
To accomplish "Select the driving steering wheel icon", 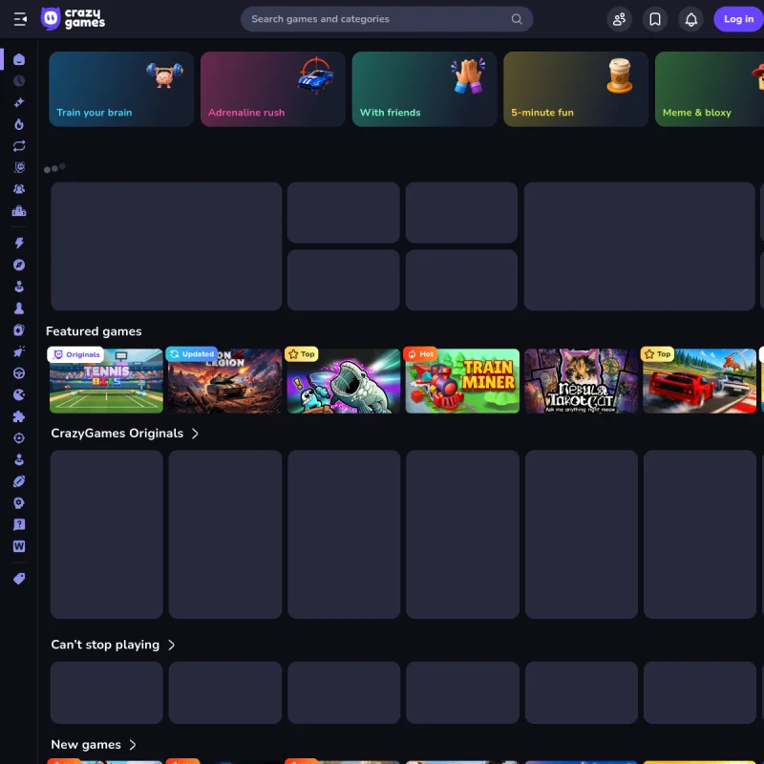I will point(19,373).
